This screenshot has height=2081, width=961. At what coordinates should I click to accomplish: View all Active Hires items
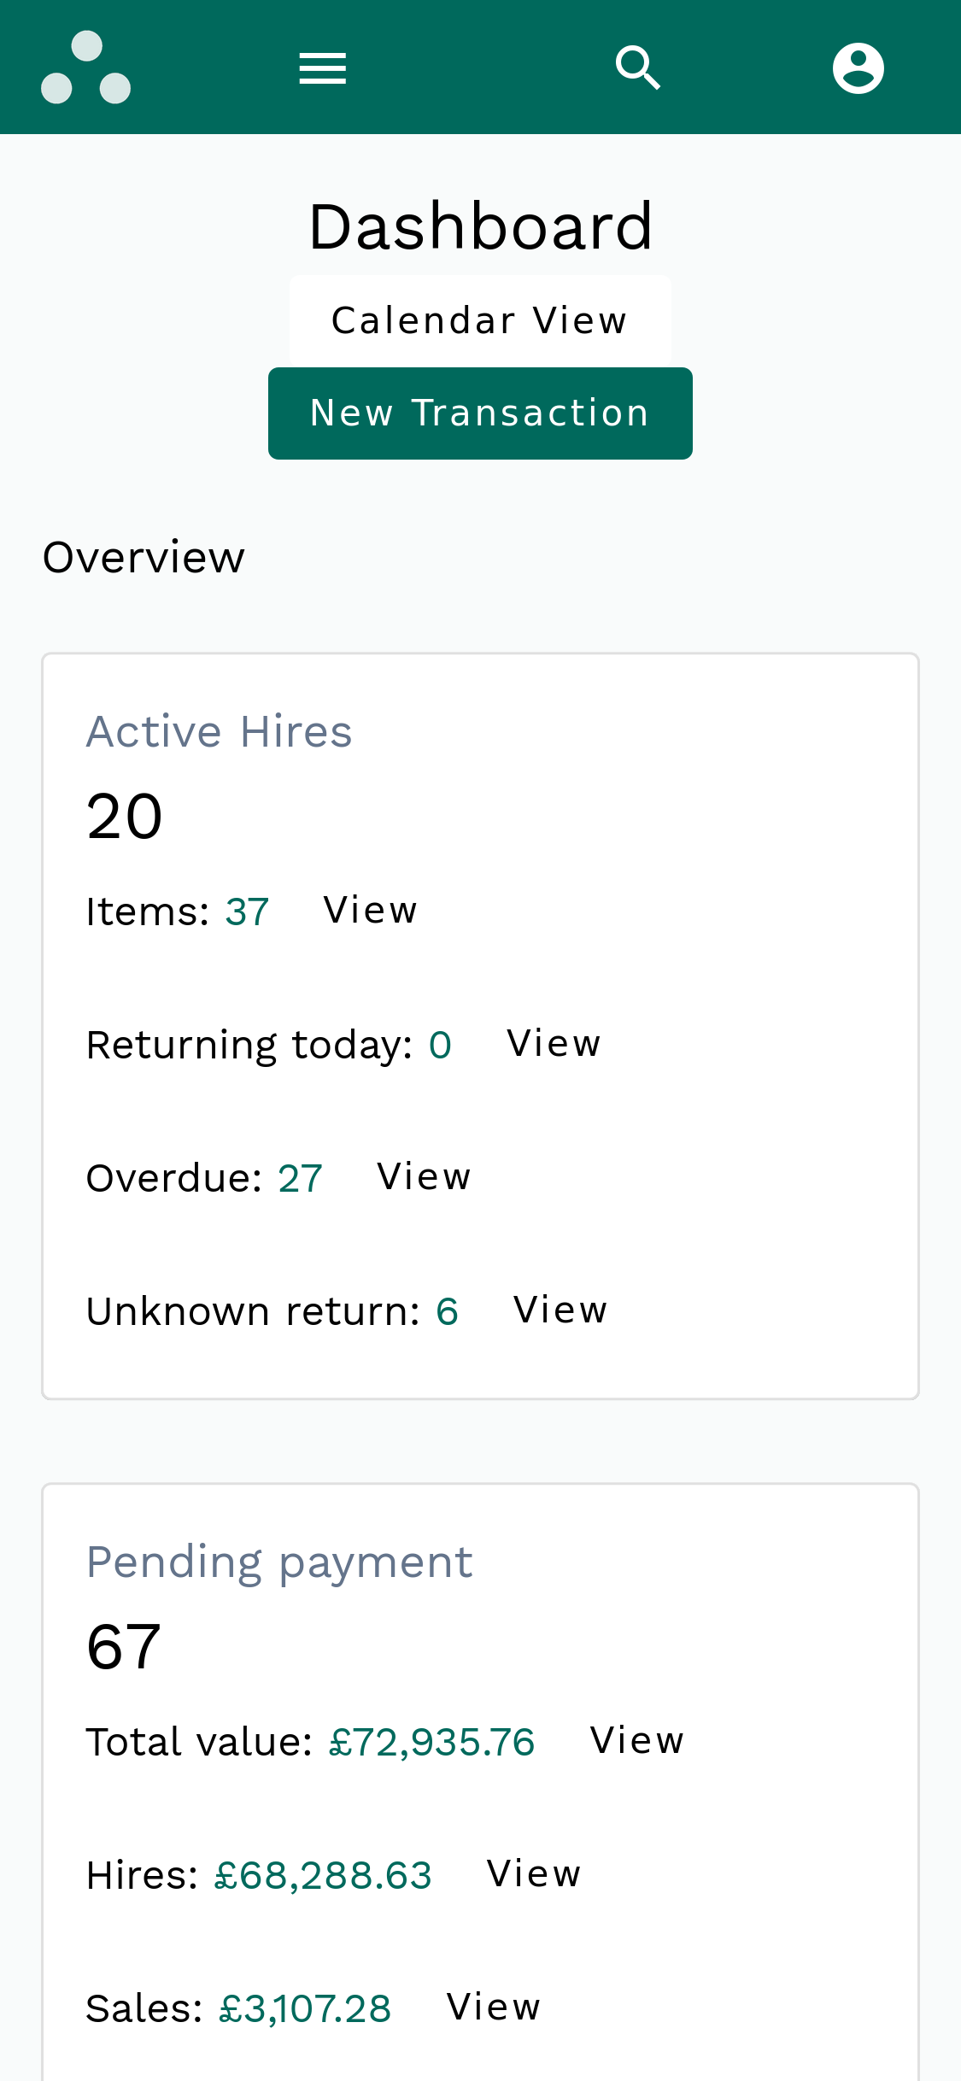370,909
